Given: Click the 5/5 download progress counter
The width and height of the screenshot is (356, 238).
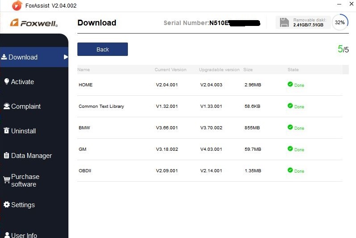Looking at the screenshot, I should pos(343,49).
